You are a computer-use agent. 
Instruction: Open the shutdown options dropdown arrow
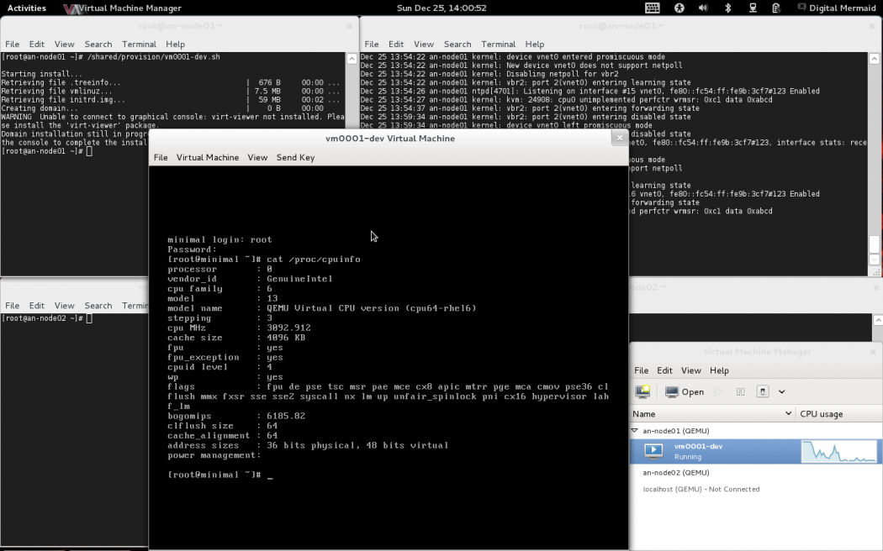coord(780,391)
